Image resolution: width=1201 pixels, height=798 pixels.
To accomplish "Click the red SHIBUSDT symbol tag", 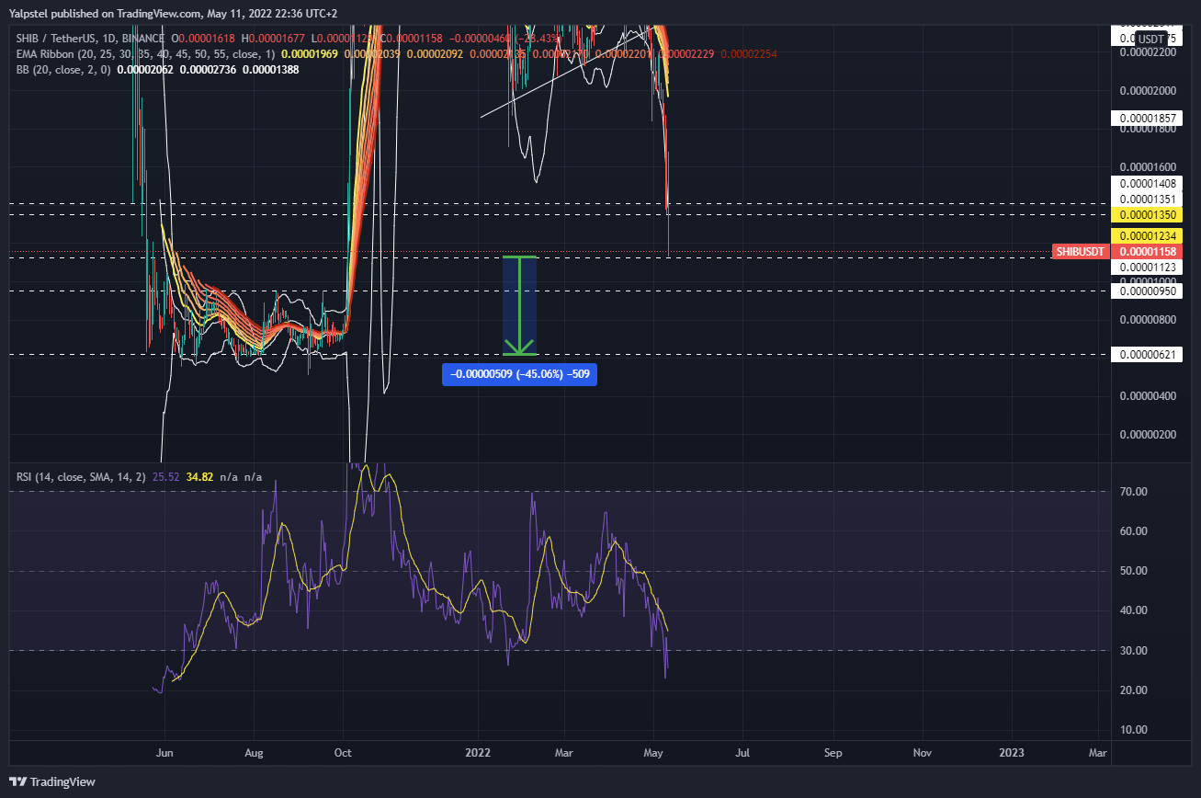I will tap(1080, 251).
